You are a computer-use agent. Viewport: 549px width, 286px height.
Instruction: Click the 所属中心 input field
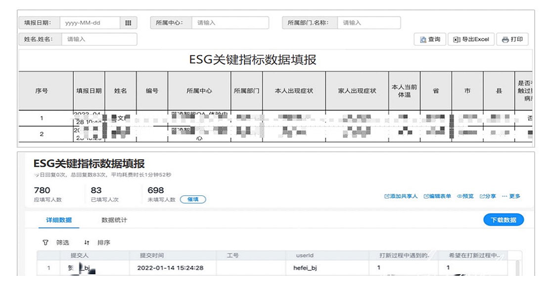tap(230, 23)
